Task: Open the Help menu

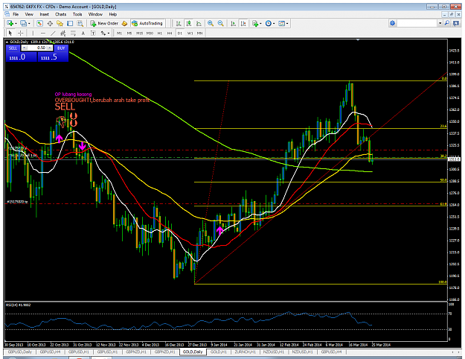Action: [x=112, y=14]
